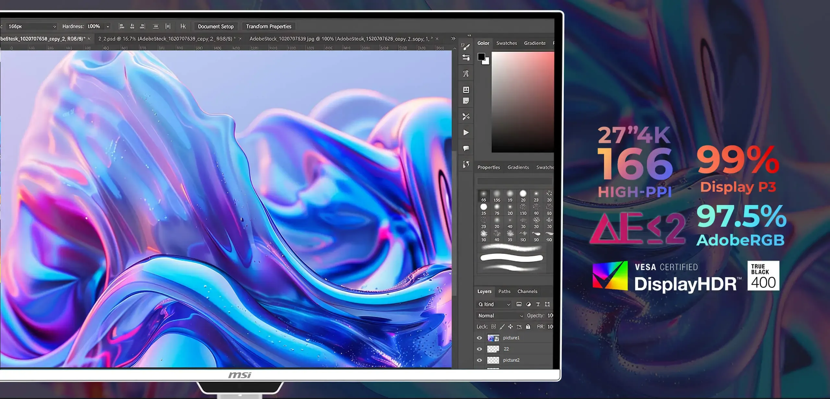830x399 pixels.
Task: Click the black foreground color swatch
Action: (481, 57)
